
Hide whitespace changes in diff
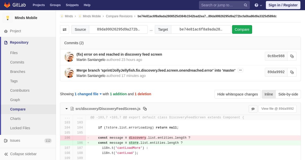tap(238, 94)
